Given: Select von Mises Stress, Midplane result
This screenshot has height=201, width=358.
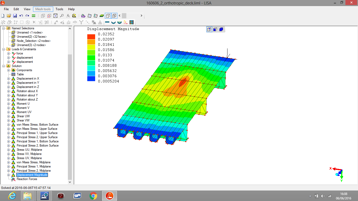Looking at the screenshot, I should point(34,162).
